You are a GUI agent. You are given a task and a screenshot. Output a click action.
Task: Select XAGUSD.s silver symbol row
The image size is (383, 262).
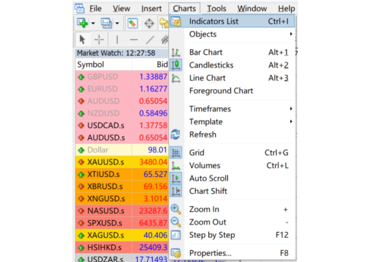(x=122, y=235)
